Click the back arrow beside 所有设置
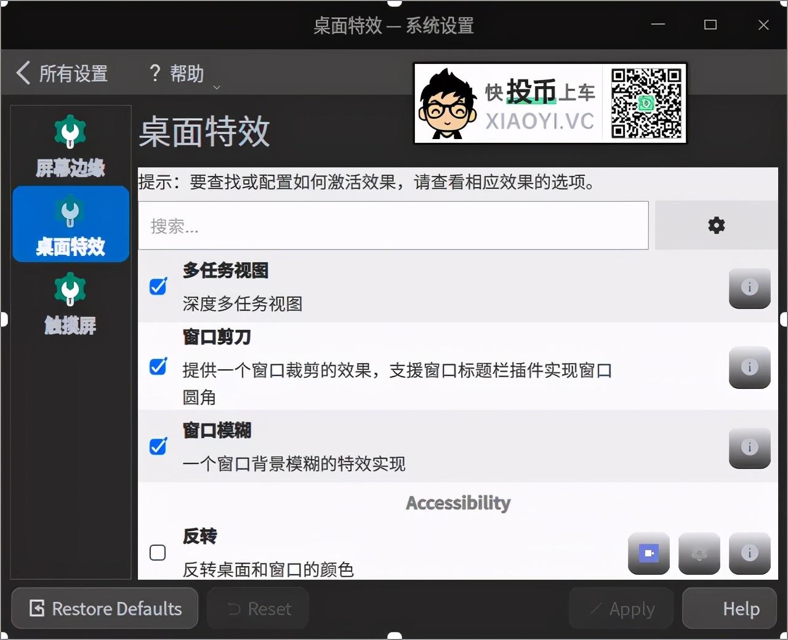788x640 pixels. point(23,73)
